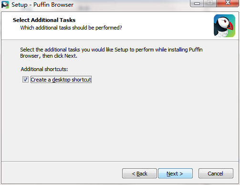Toggle via the 'Create a desktop shortcut' label

pos(61,80)
